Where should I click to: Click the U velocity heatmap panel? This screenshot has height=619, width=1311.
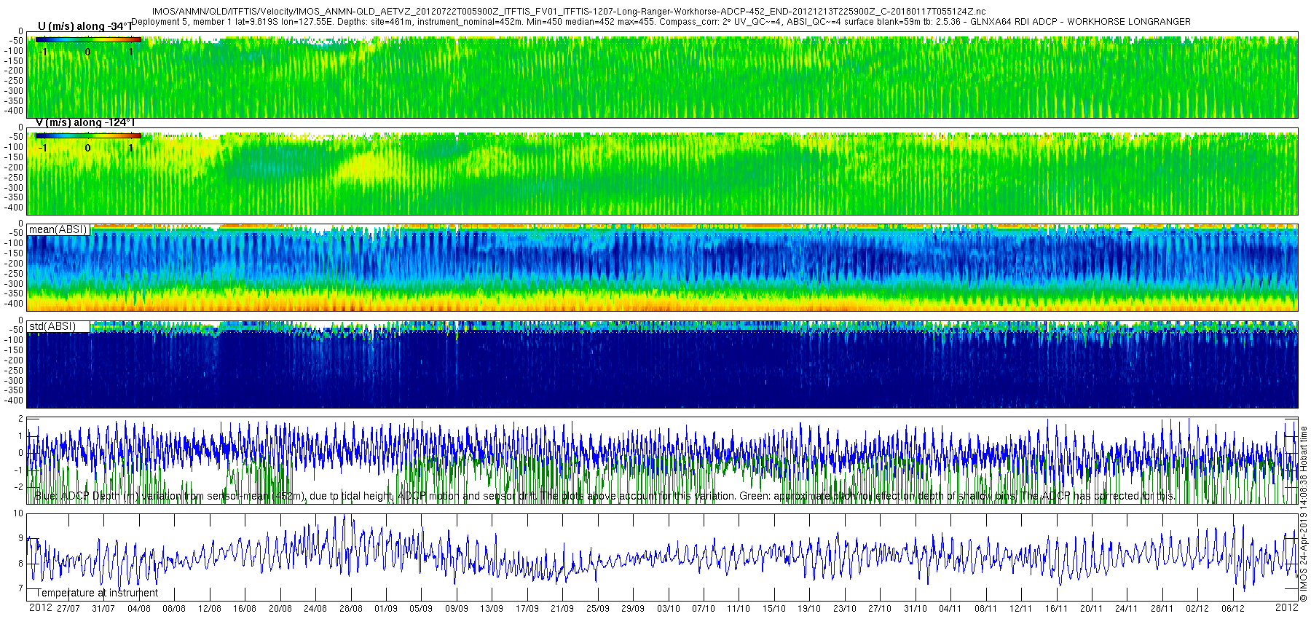pyautogui.click(x=663, y=74)
